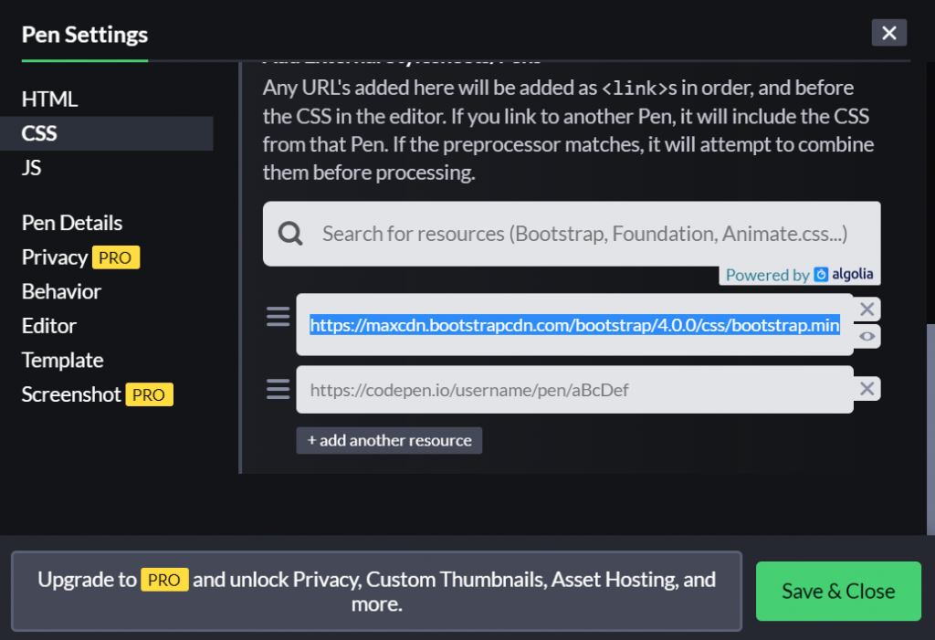Switch to the JS settings tab
Screen dimensions: 935x640
[x=32, y=168]
